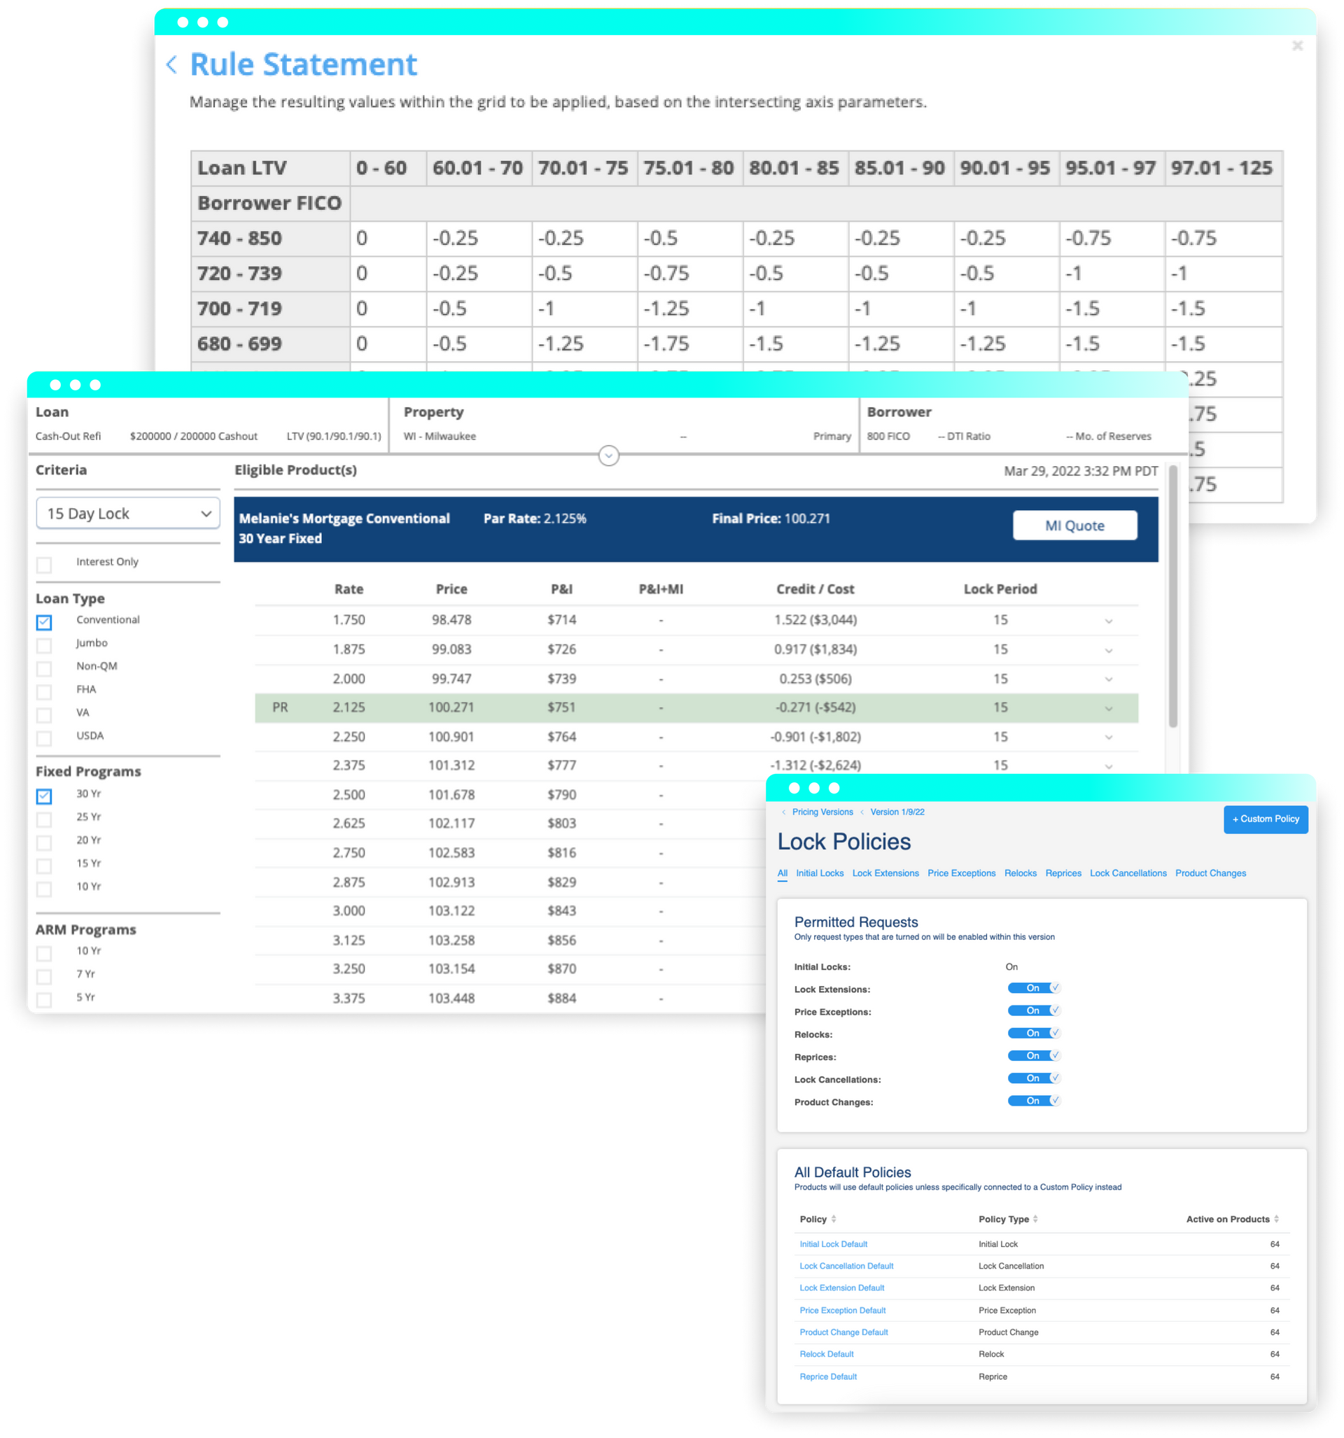Click the back arrow beside Rule Statement

[x=171, y=64]
